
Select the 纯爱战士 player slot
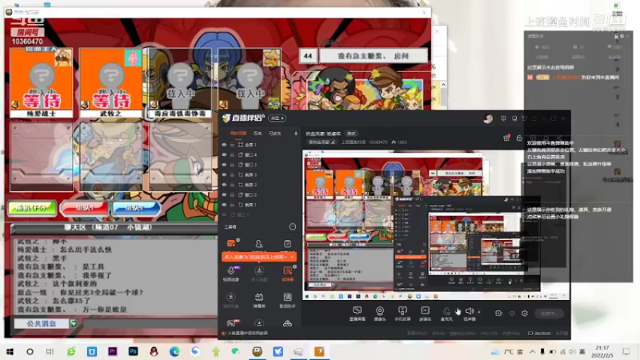point(42,83)
